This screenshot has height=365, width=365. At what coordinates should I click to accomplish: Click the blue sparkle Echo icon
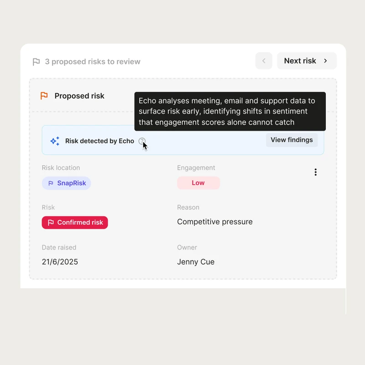click(x=55, y=141)
